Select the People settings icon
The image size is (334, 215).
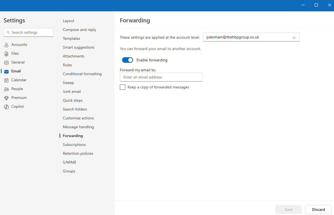(x=6, y=89)
